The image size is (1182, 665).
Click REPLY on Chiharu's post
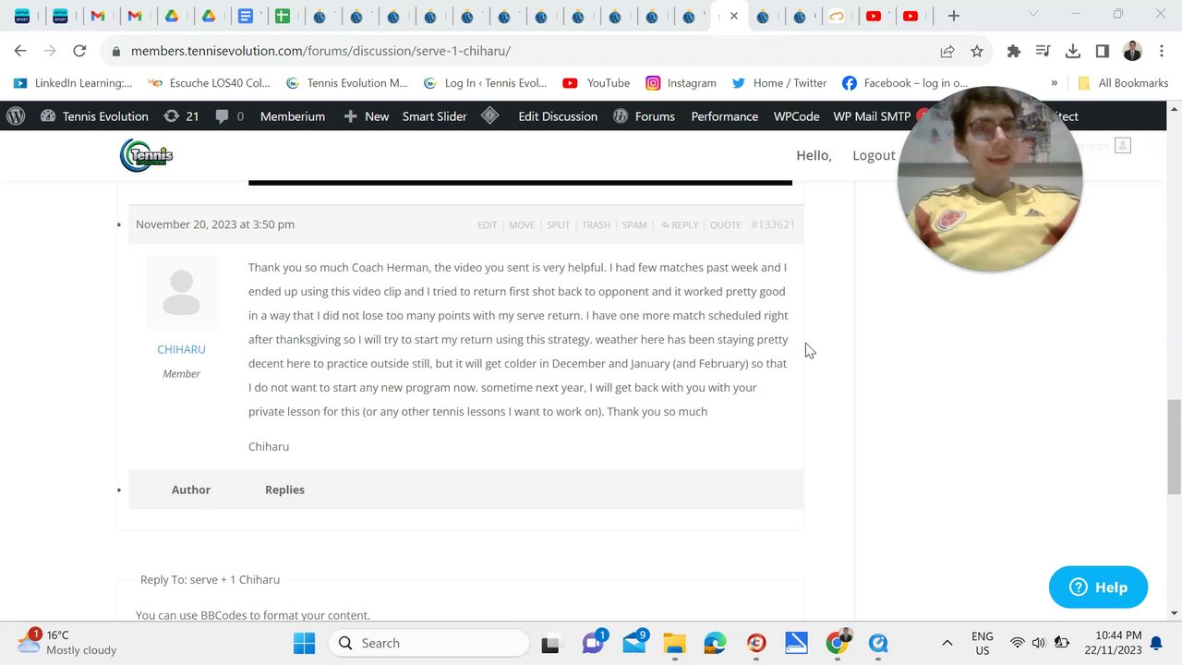(x=680, y=224)
